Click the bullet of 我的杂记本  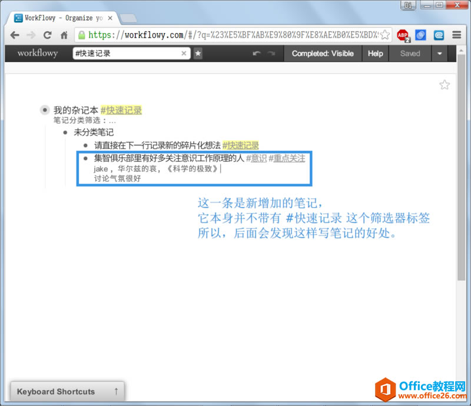point(45,110)
